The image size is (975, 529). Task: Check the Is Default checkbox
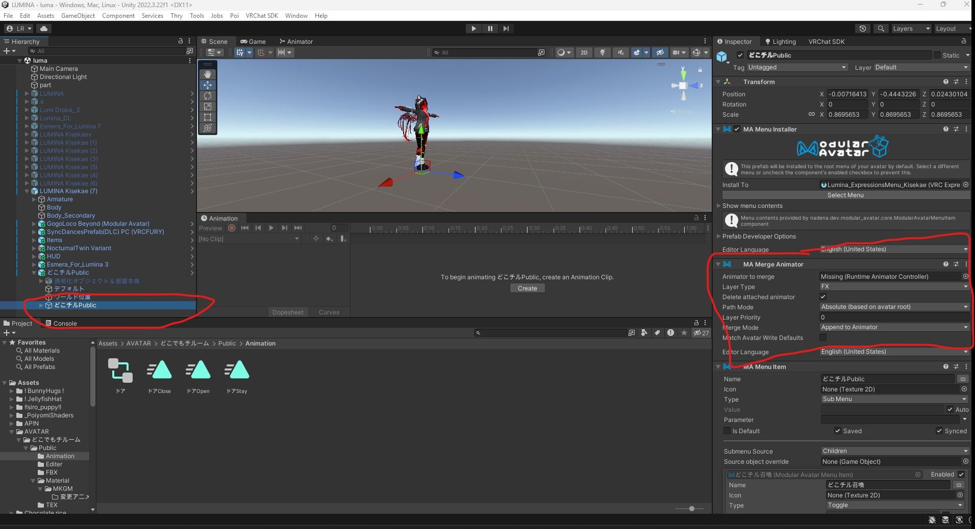pos(727,431)
